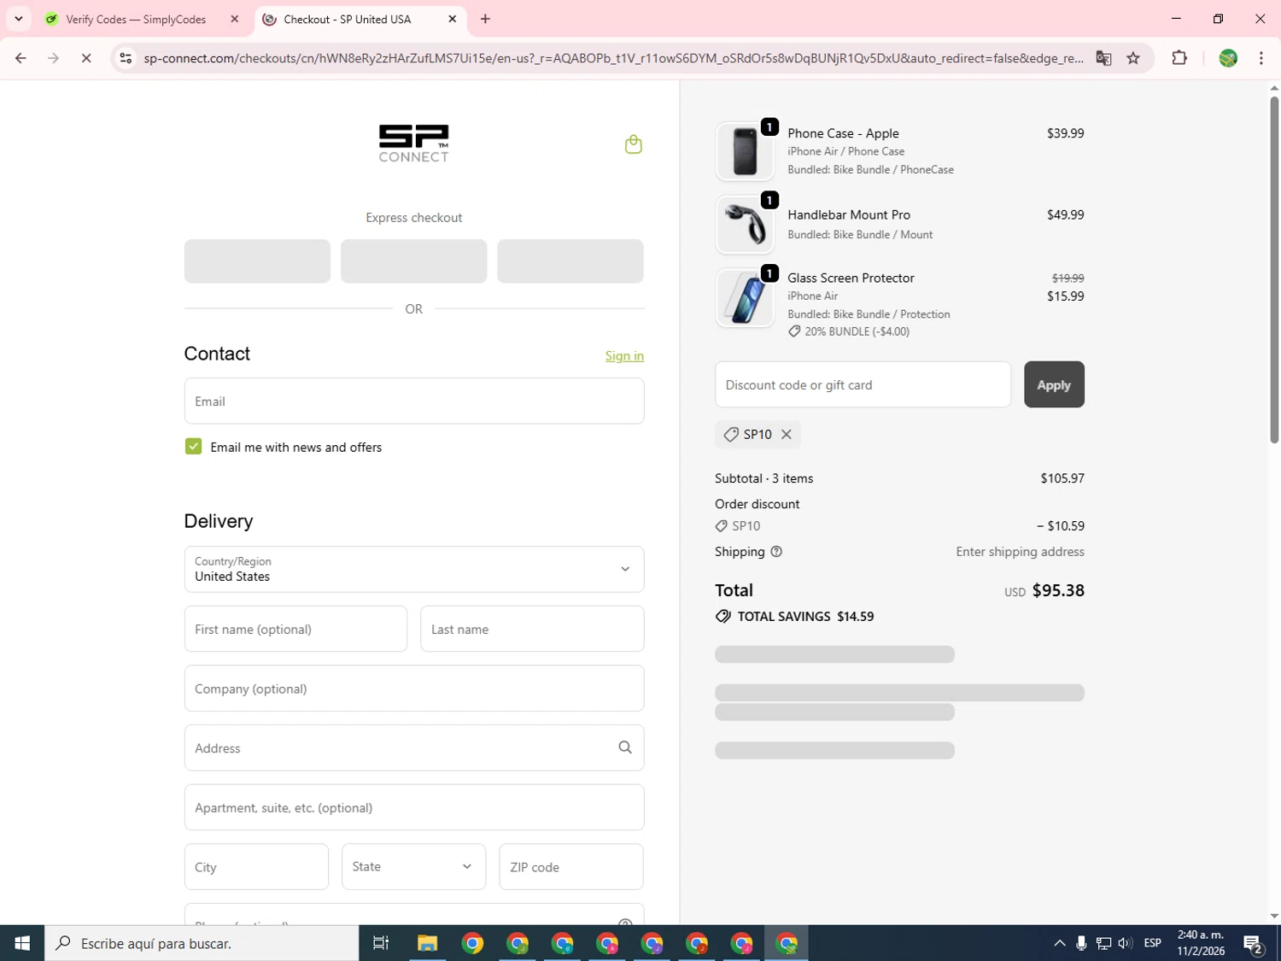Screen dimensions: 1281x961
Task: Open the browser extensions puzzle icon
Action: coord(1179,58)
